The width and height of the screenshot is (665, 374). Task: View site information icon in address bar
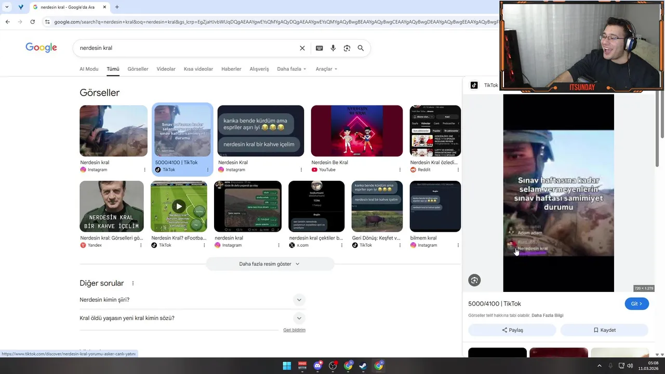[47, 22]
